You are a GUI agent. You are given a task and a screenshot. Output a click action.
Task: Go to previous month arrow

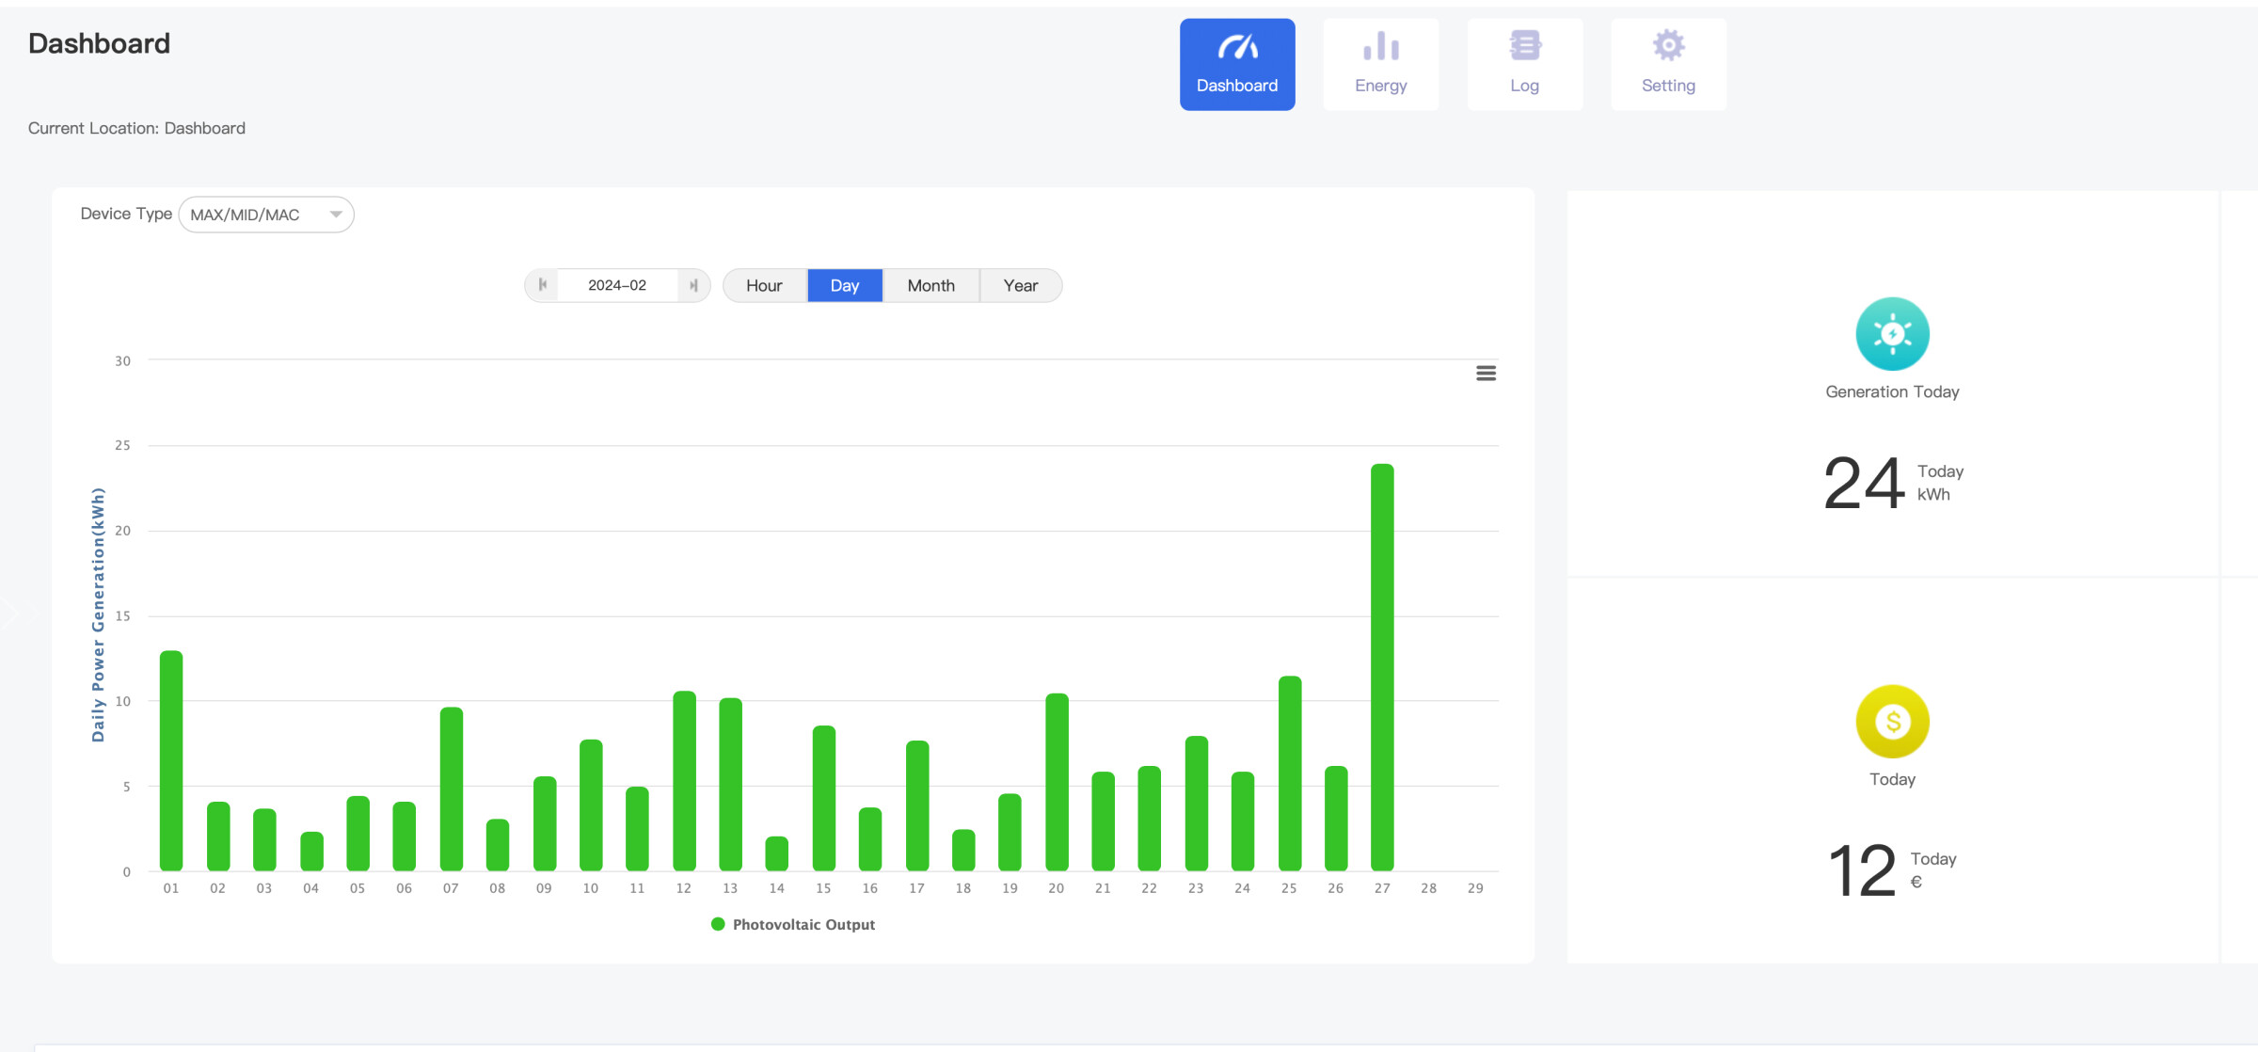click(542, 285)
